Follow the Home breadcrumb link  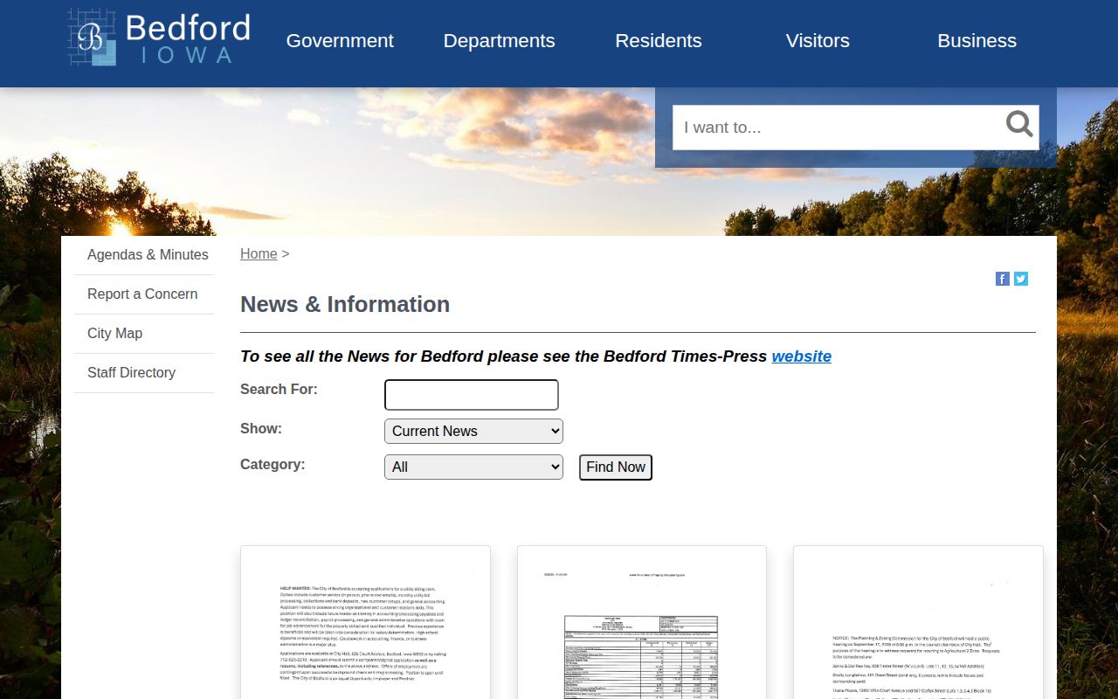(x=259, y=253)
